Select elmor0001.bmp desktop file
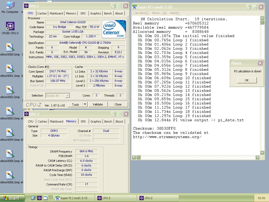 10,71
